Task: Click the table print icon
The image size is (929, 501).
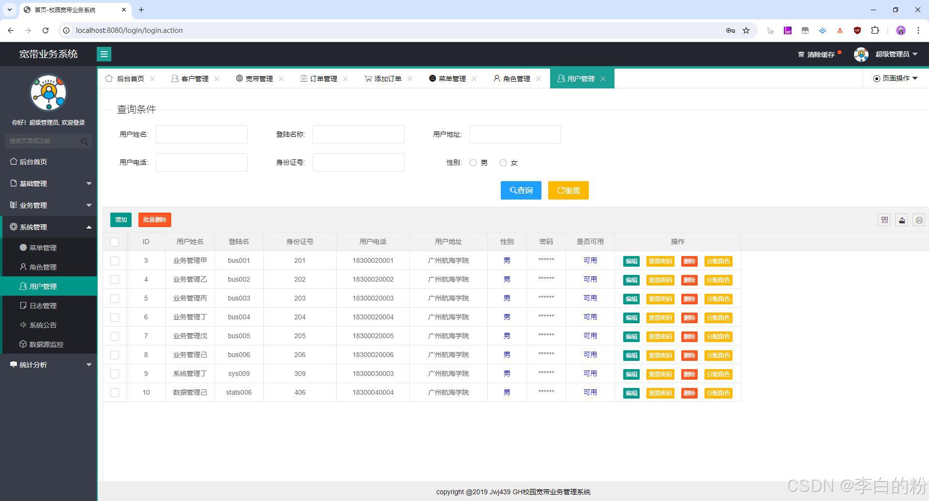Action: [919, 220]
